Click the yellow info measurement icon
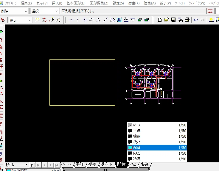Screen dimensions: 219x171 coord(211,20)
